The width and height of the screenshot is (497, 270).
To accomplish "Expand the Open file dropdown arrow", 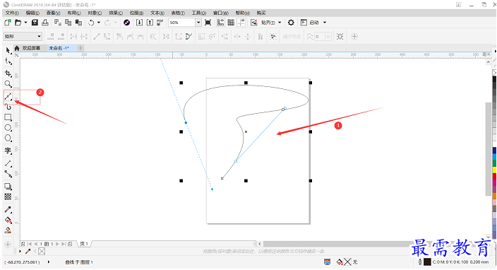I will pyautogui.click(x=25, y=23).
